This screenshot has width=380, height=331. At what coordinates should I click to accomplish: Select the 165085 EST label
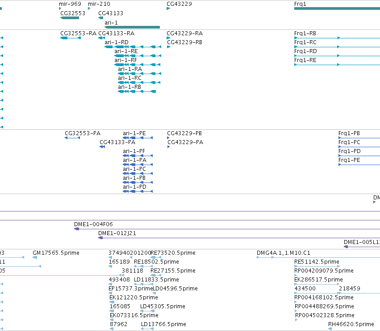point(120,306)
